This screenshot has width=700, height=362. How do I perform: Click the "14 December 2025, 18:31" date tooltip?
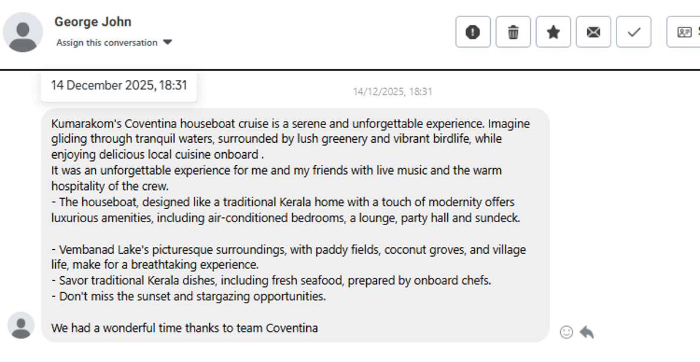click(119, 85)
